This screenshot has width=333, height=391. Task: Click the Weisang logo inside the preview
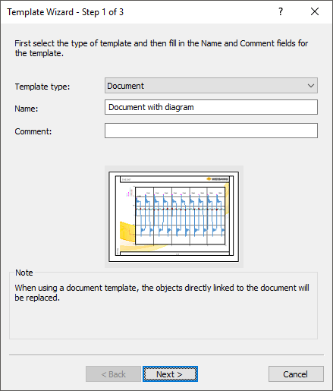tap(217, 179)
